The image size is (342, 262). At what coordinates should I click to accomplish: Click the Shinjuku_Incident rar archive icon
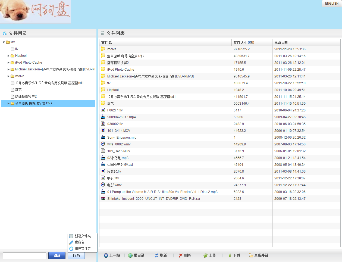103,198
